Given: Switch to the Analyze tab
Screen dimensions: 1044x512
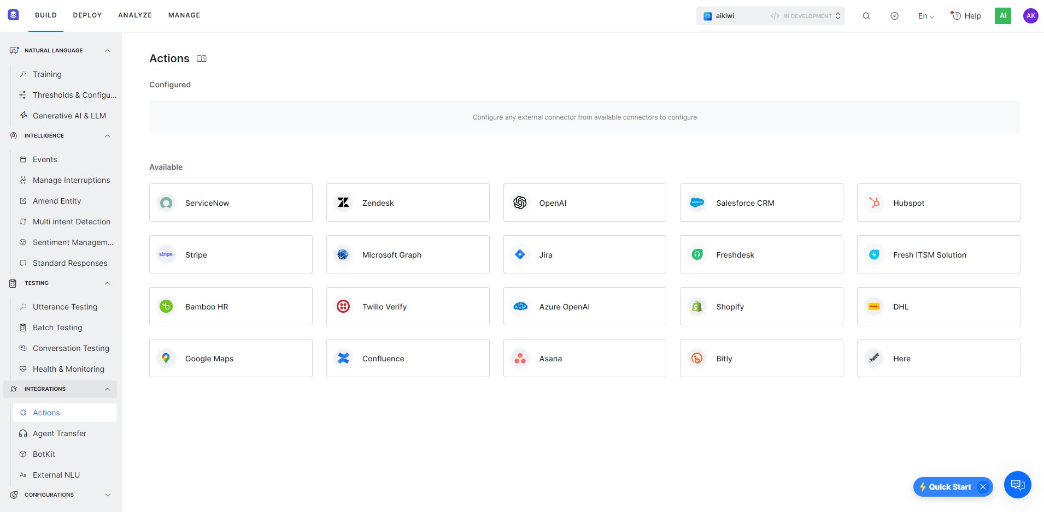Looking at the screenshot, I should [135, 15].
